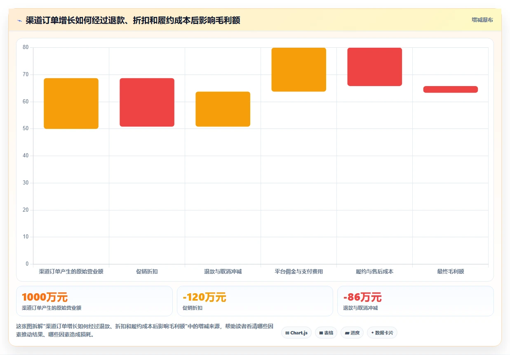This screenshot has width=510, height=355.
Task: Click the y-axis value 10
Action: click(26, 237)
